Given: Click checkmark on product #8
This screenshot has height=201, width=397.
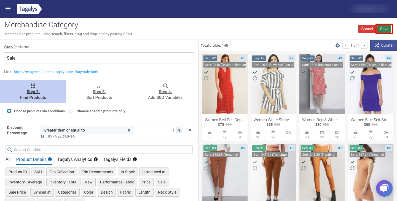Looking at the screenshot, I should pos(352,162).
